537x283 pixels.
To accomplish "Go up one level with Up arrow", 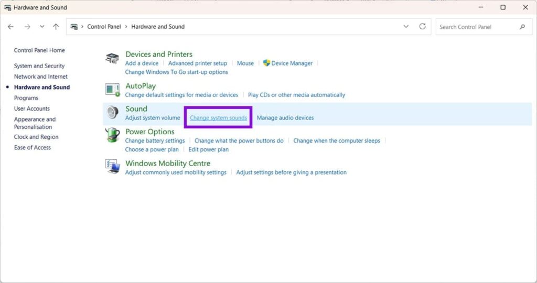I will pyautogui.click(x=56, y=27).
